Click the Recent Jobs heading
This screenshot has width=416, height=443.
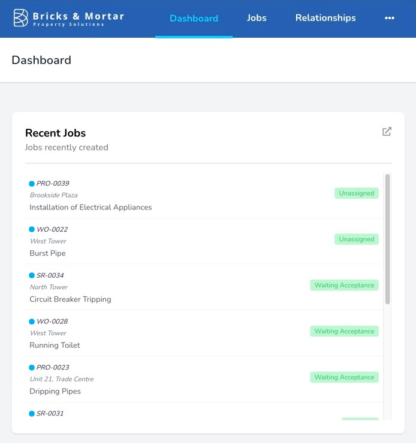click(55, 133)
